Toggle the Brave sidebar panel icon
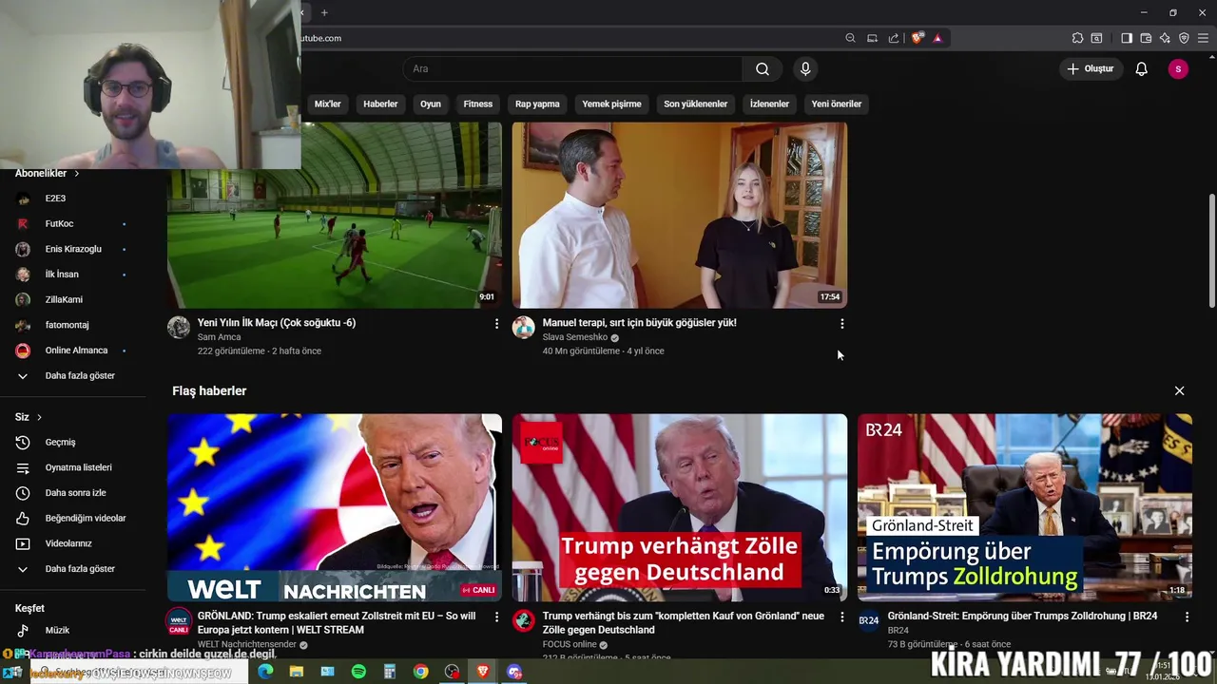Viewport: 1217px width, 684px height. coord(1127,38)
